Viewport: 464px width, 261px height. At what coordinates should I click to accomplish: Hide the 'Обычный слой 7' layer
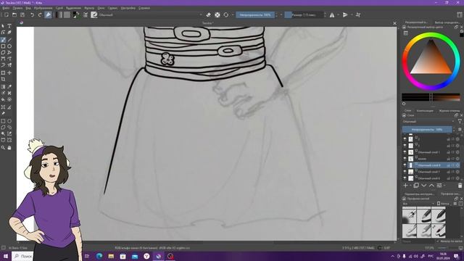405,172
